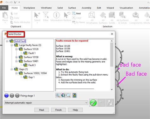Click the green checkmark apply button
The image size is (150, 119).
pyautogui.click(x=93, y=103)
